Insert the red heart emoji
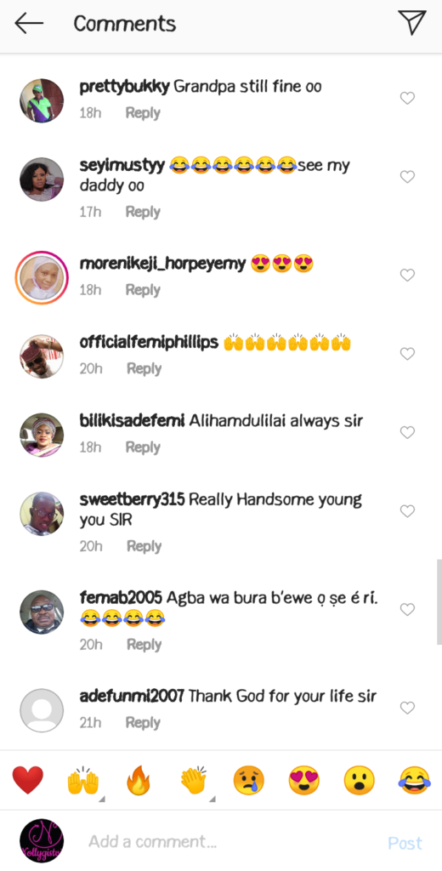Screen dimensions: 442x871 tap(28, 780)
